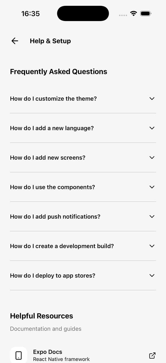Expand the customize the theme chevron
The width and height of the screenshot is (166, 363).
click(152, 99)
